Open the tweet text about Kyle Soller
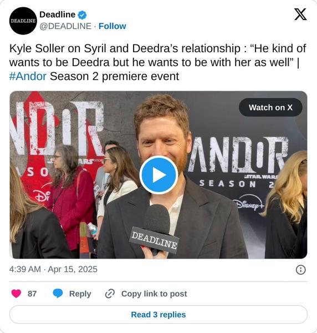This screenshot has height=333, width=317. coord(158,62)
